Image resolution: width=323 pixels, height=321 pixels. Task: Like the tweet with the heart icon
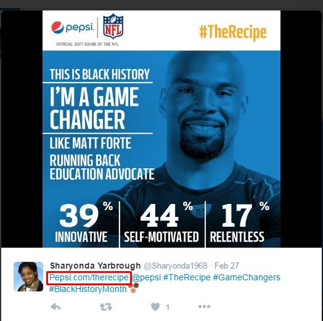point(155,307)
